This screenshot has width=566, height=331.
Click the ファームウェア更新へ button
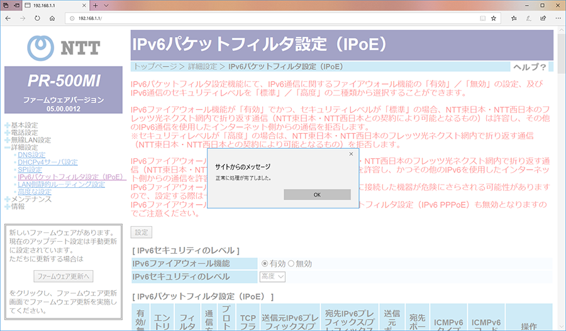click(x=64, y=276)
